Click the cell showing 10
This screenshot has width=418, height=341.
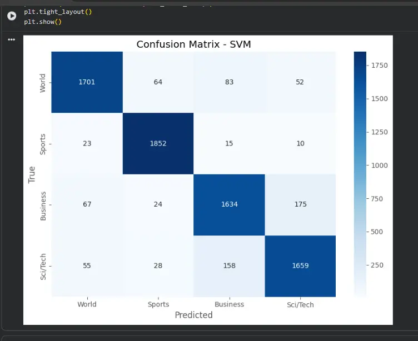[300, 144]
